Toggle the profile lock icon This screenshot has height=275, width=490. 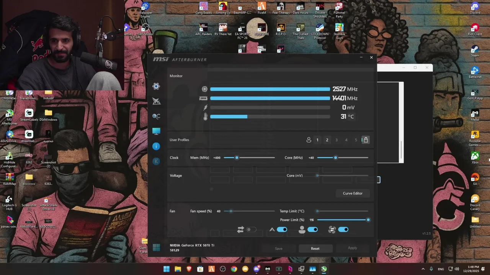click(366, 140)
